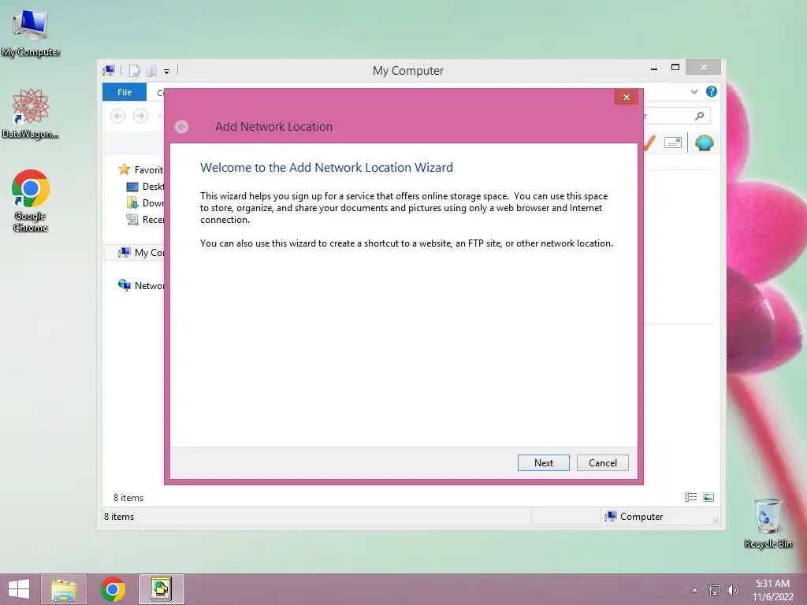This screenshot has width=807, height=605.
Task: Click the Computer icon in the status bar
Action: [x=611, y=516]
